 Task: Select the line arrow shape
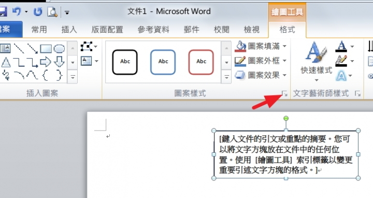coord(32,48)
